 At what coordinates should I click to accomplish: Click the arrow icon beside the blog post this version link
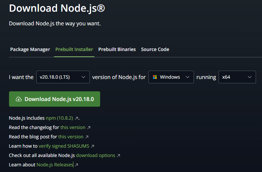point(87,137)
